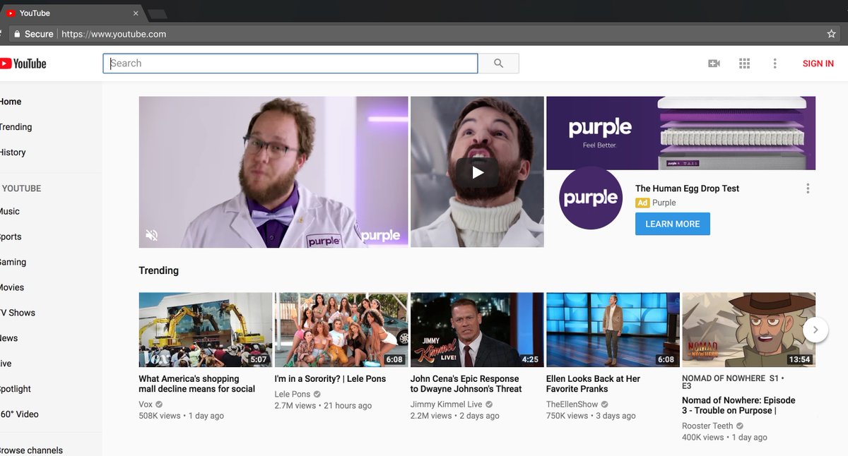Open the Jimmy Kimmel Live channel link
The width and height of the screenshot is (848, 456).
click(447, 404)
